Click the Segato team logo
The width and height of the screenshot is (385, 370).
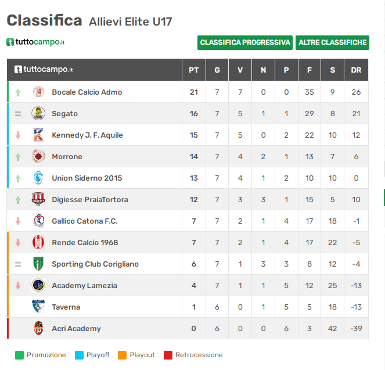pos(38,113)
